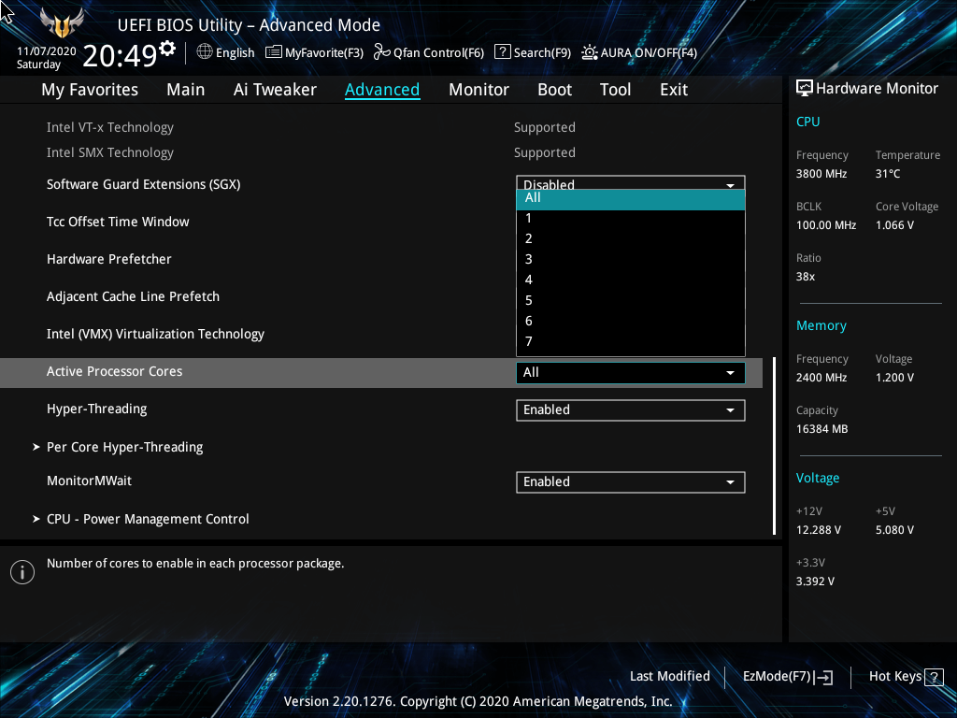The image size is (957, 718).
Task: Open the MyFavorite(F3) list icon
Action: click(274, 52)
